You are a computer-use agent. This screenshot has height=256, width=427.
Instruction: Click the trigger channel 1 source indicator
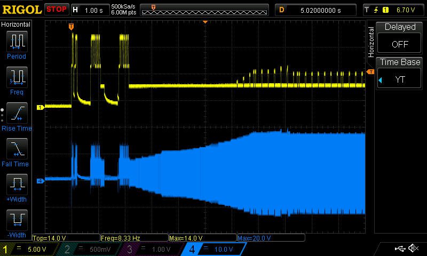pos(385,10)
